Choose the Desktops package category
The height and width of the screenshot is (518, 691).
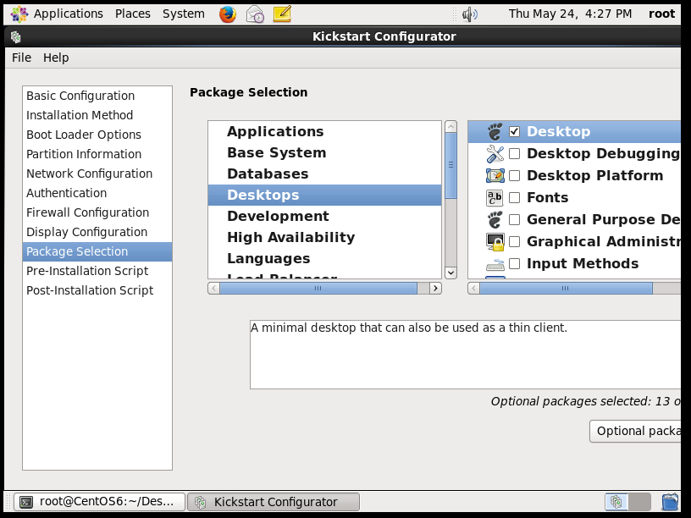324,195
